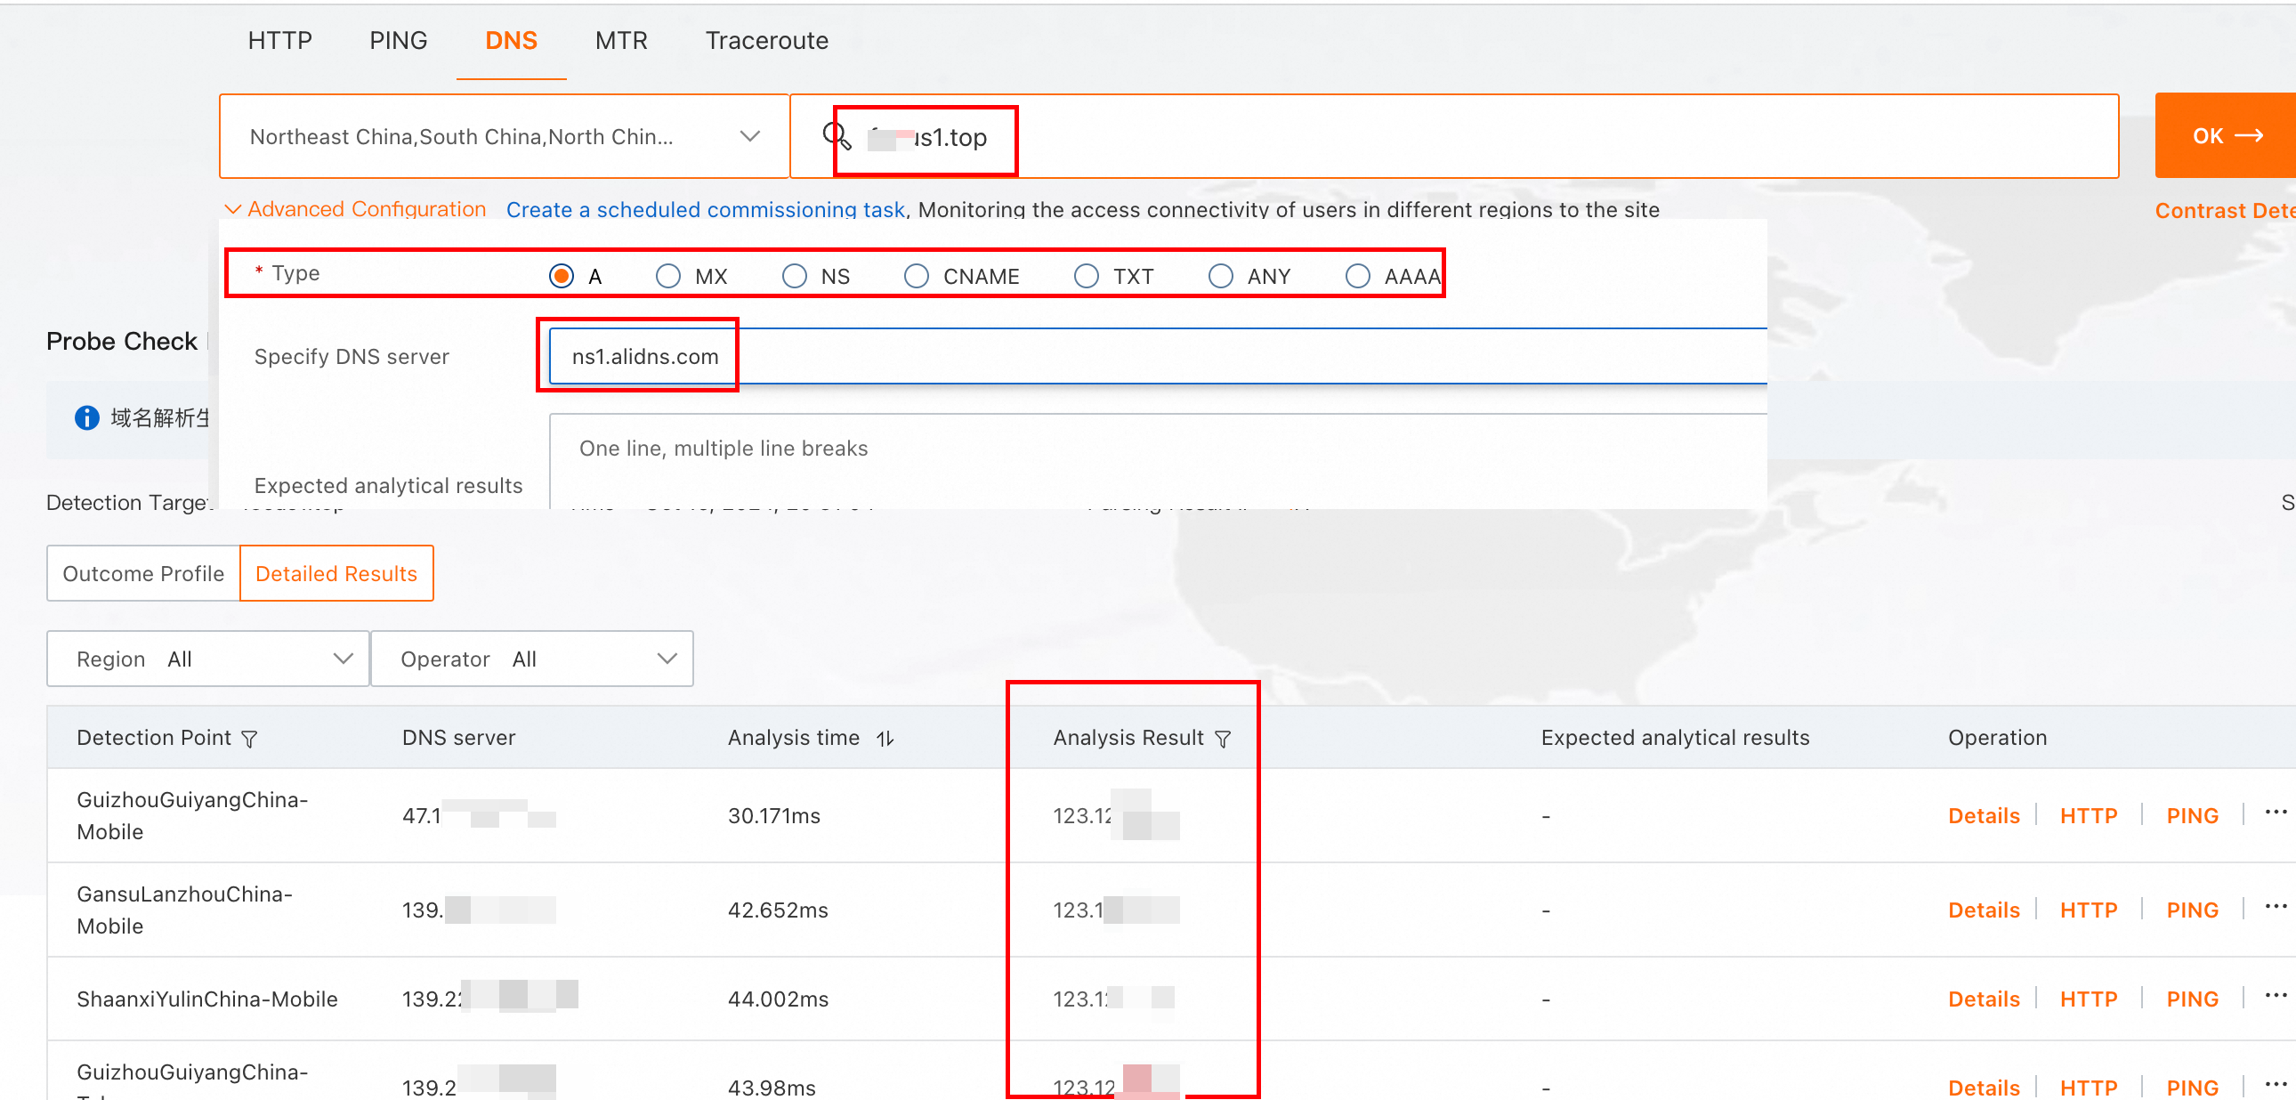Open more options for GuizhouGuiyang Mobile row
The image size is (2296, 1100).
tap(2275, 813)
